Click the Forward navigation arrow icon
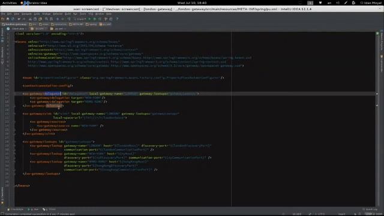The height and width of the screenshot is (216, 384). coord(62,19)
